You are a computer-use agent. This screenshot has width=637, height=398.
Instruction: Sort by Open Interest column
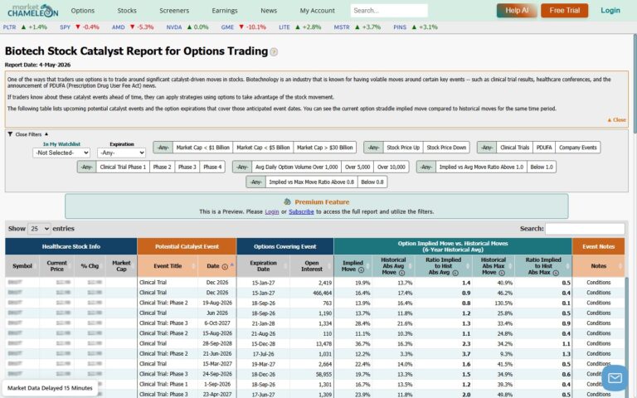pos(312,266)
